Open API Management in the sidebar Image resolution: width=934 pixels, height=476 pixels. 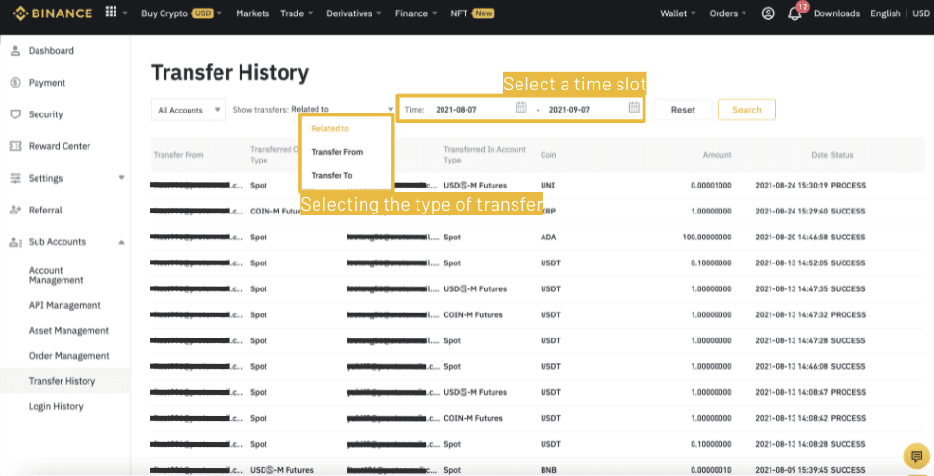(64, 305)
